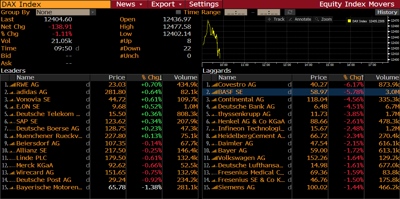Expand the Export menu arrow
The height and width of the screenshot is (199, 400).
(x=180, y=5)
